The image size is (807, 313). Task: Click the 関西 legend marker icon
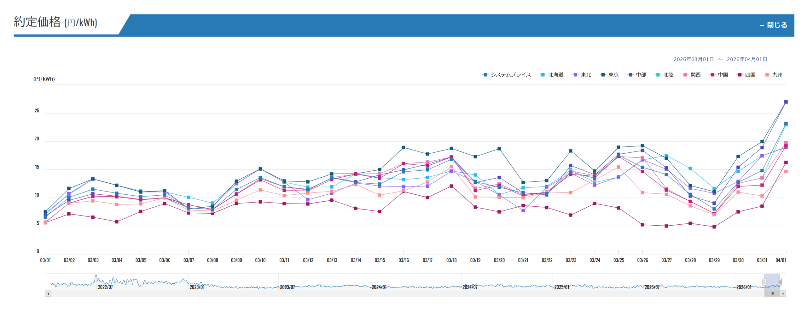685,75
